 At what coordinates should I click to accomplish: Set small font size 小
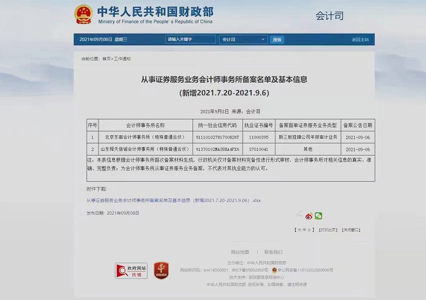(x=309, y=230)
